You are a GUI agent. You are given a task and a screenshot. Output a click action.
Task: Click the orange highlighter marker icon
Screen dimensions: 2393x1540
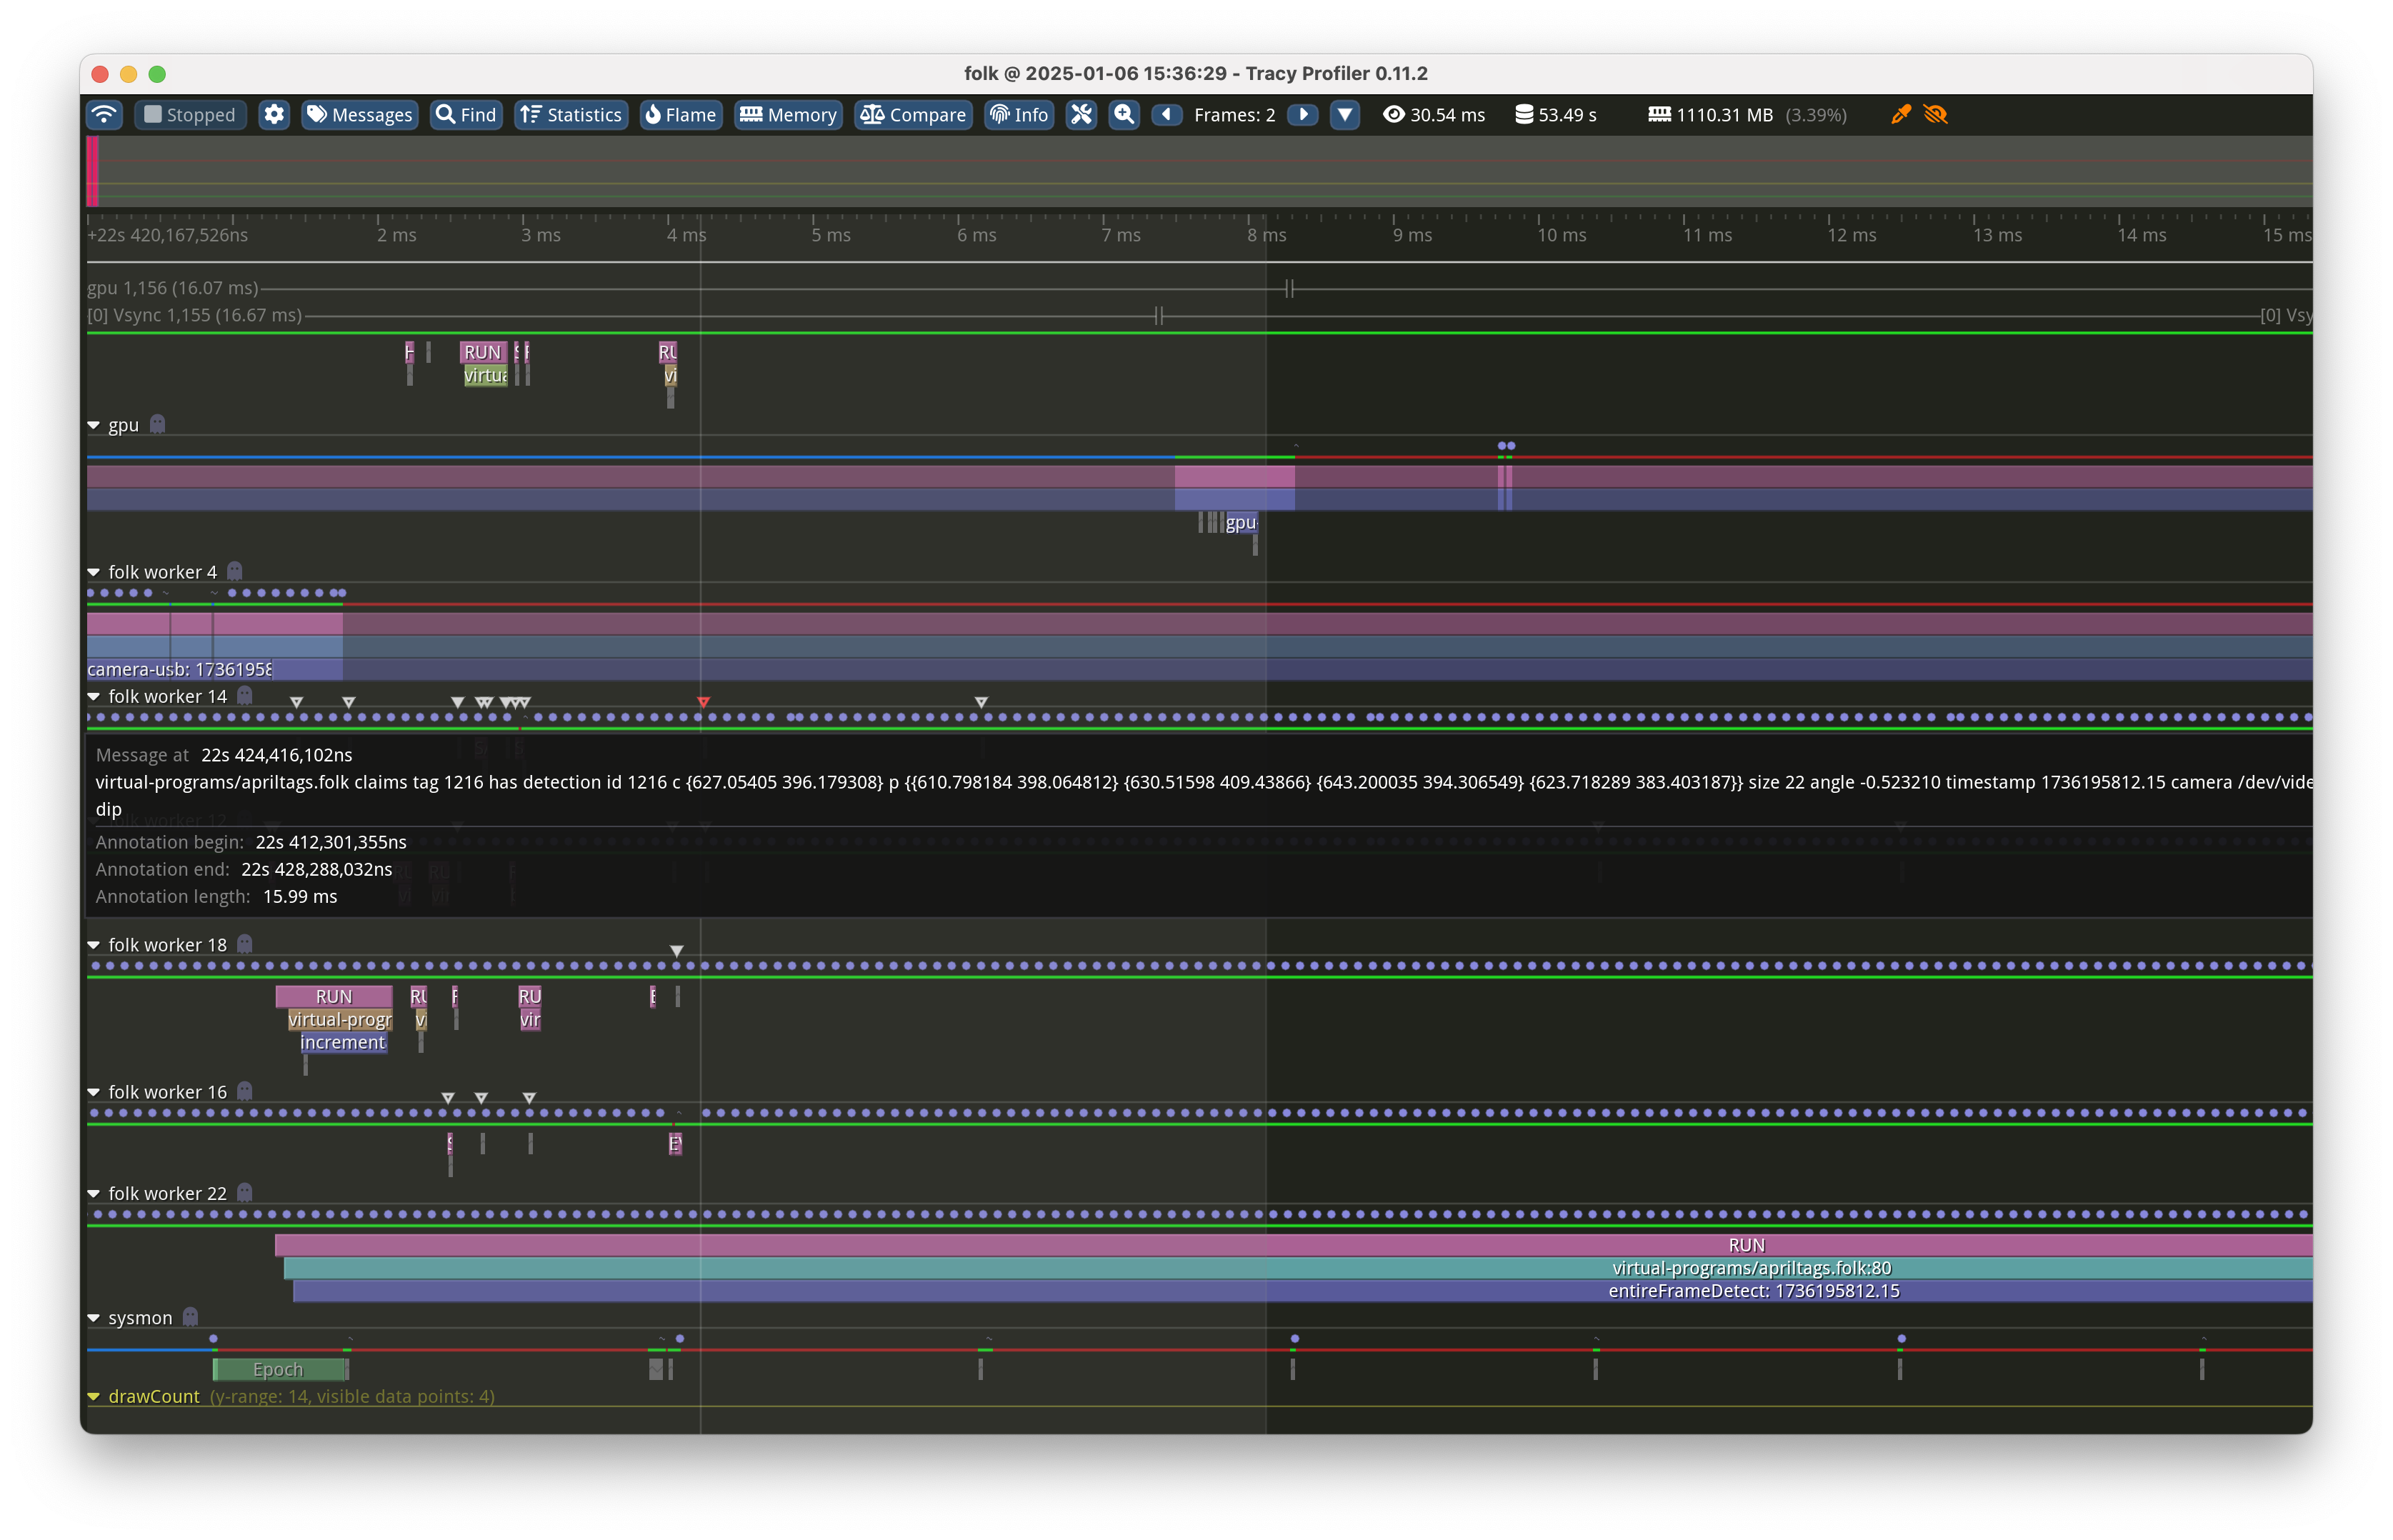click(1900, 115)
